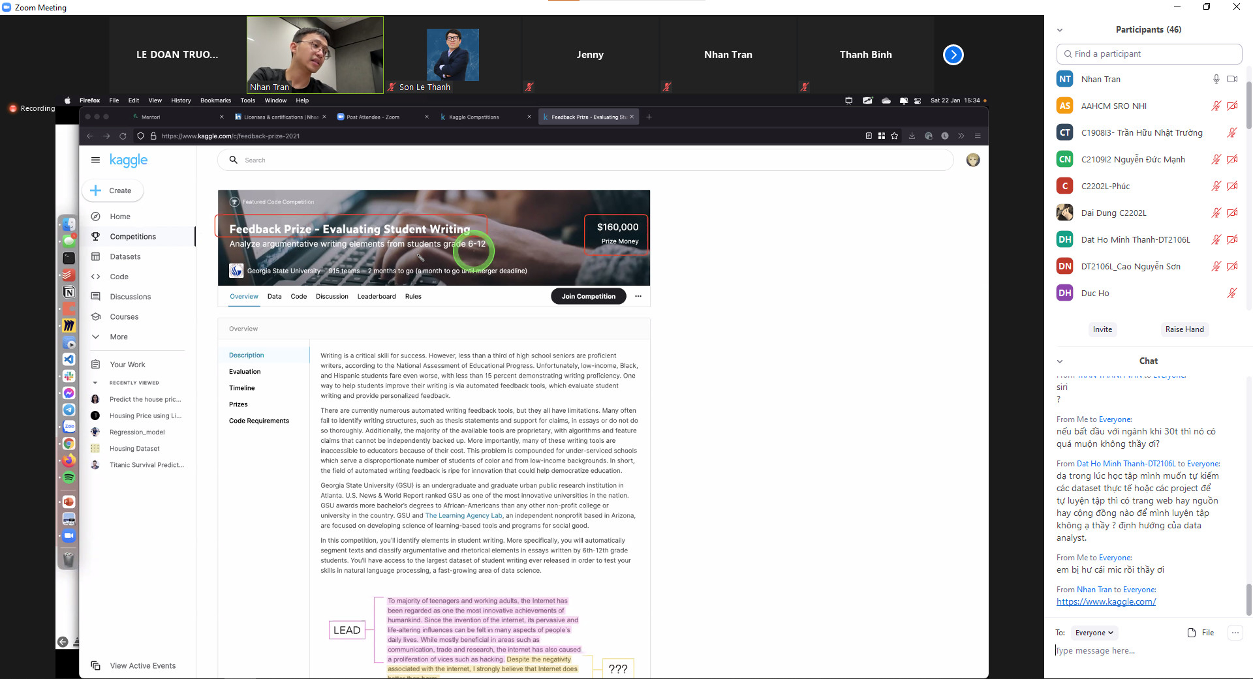Click Firefox reload page icon

pyautogui.click(x=123, y=136)
